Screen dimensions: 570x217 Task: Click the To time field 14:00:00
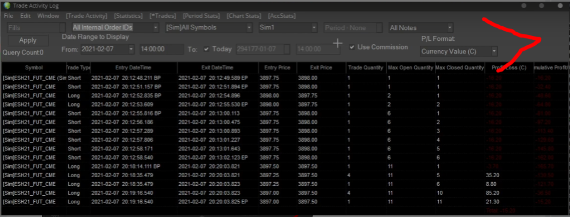tap(319, 49)
